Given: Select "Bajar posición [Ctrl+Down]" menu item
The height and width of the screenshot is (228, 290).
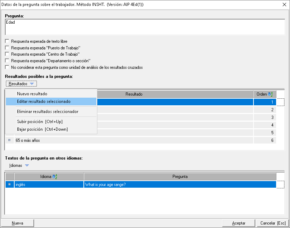Looking at the screenshot, I should 42,129.
